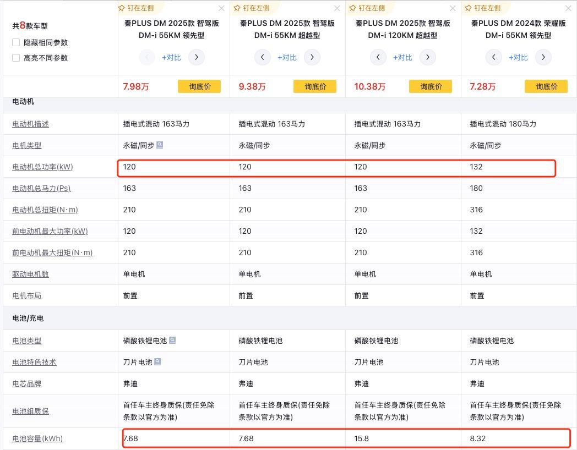Click the 15.8 battery capacity value
This screenshot has height=450, width=577.
(x=361, y=438)
